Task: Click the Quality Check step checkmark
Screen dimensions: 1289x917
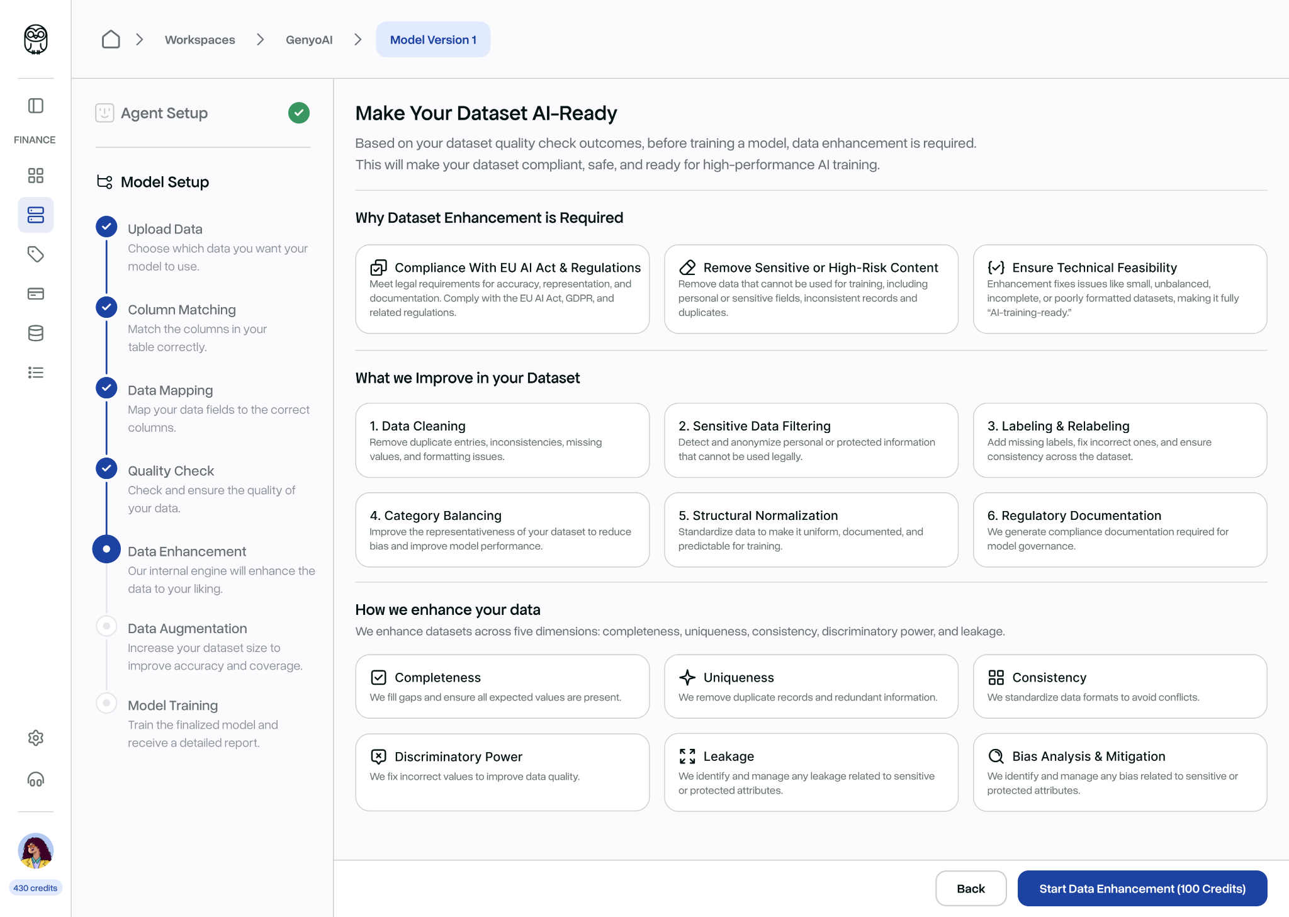Action: point(106,468)
